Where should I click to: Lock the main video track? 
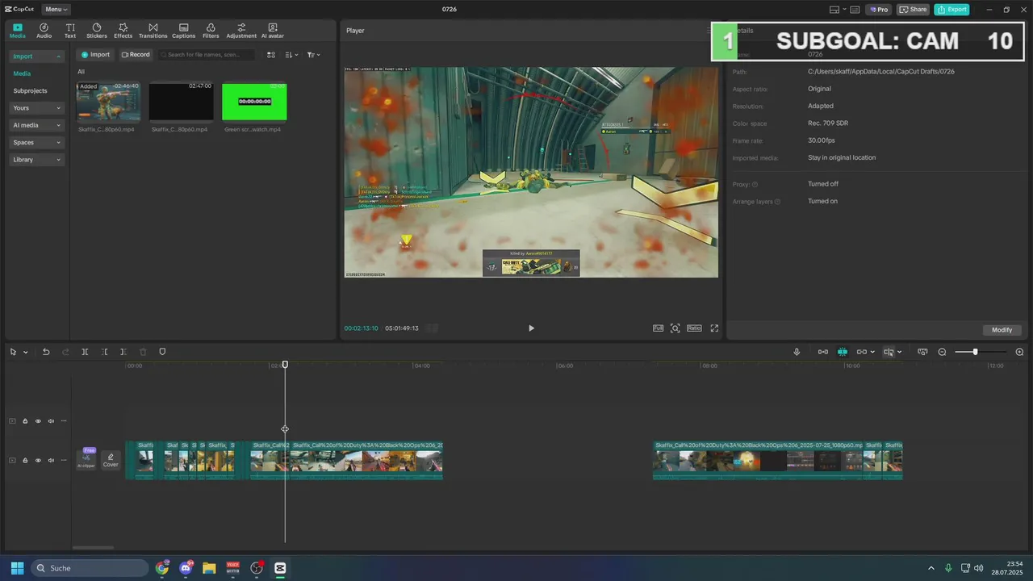pyautogui.click(x=25, y=460)
